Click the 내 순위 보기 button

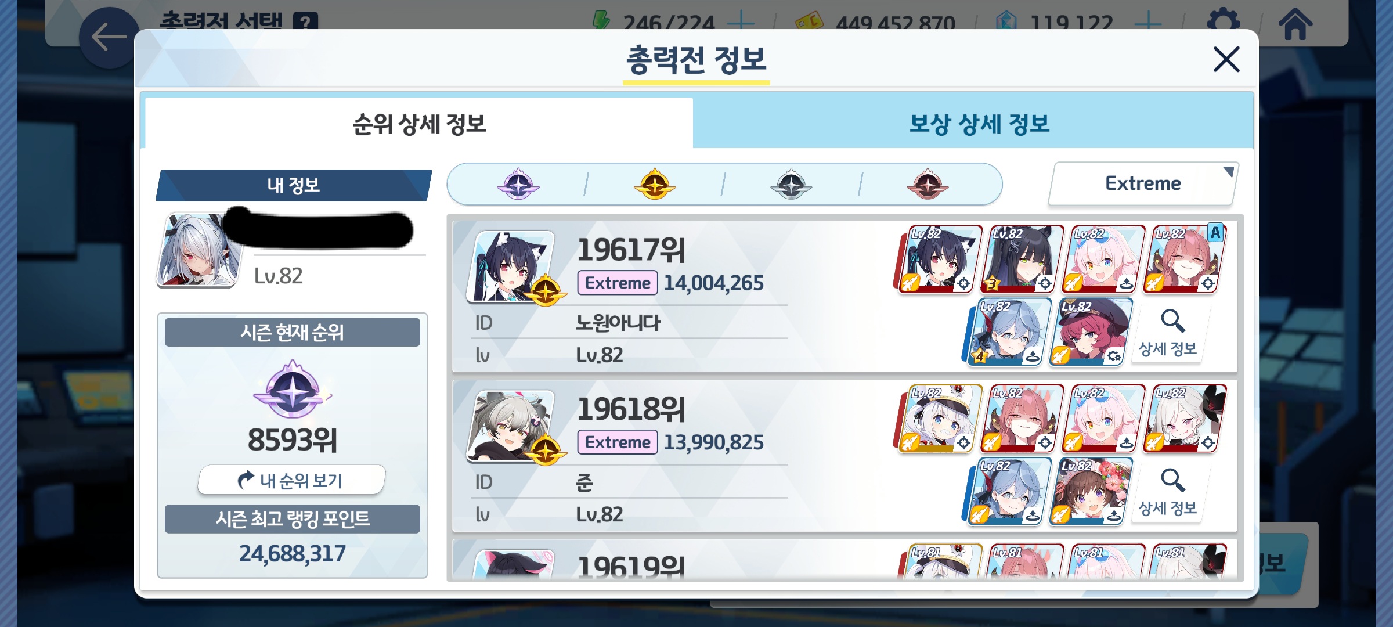(x=291, y=480)
